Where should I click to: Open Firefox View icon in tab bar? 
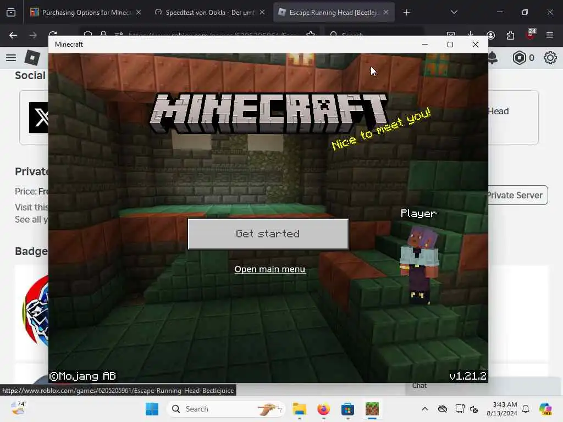click(x=11, y=13)
